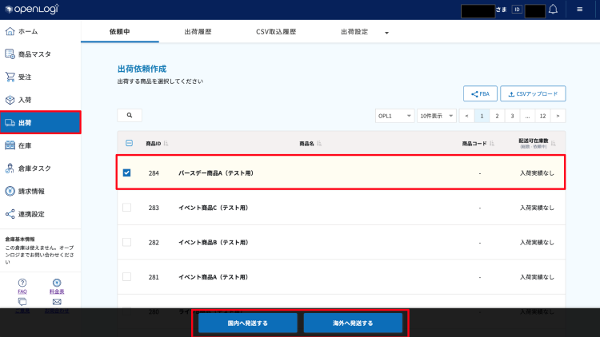600x337 pixels.
Task: Select 出荷 truck icon in sidebar
Action: pos(10,123)
